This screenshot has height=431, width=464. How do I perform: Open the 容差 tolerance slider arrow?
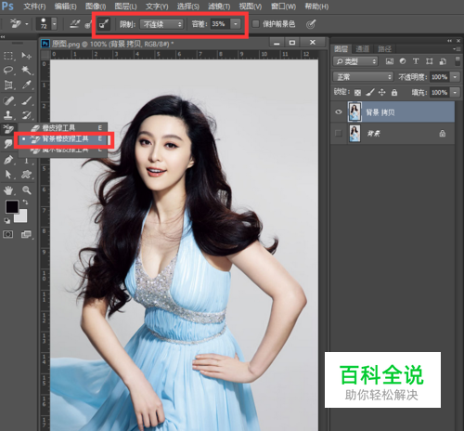(236, 24)
